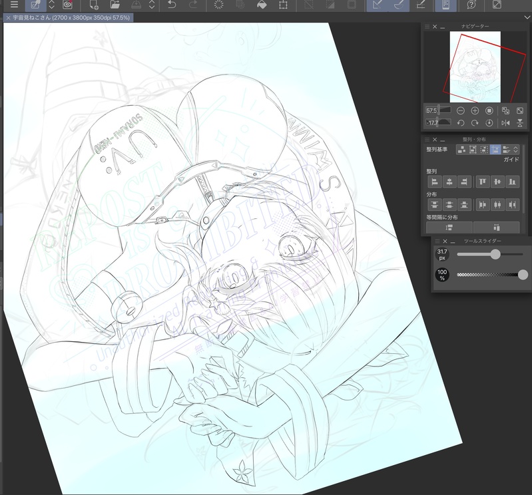Screen dimensions: 532x495
Task: Click the Scale/Rotate transform icon
Action: pos(283,5)
